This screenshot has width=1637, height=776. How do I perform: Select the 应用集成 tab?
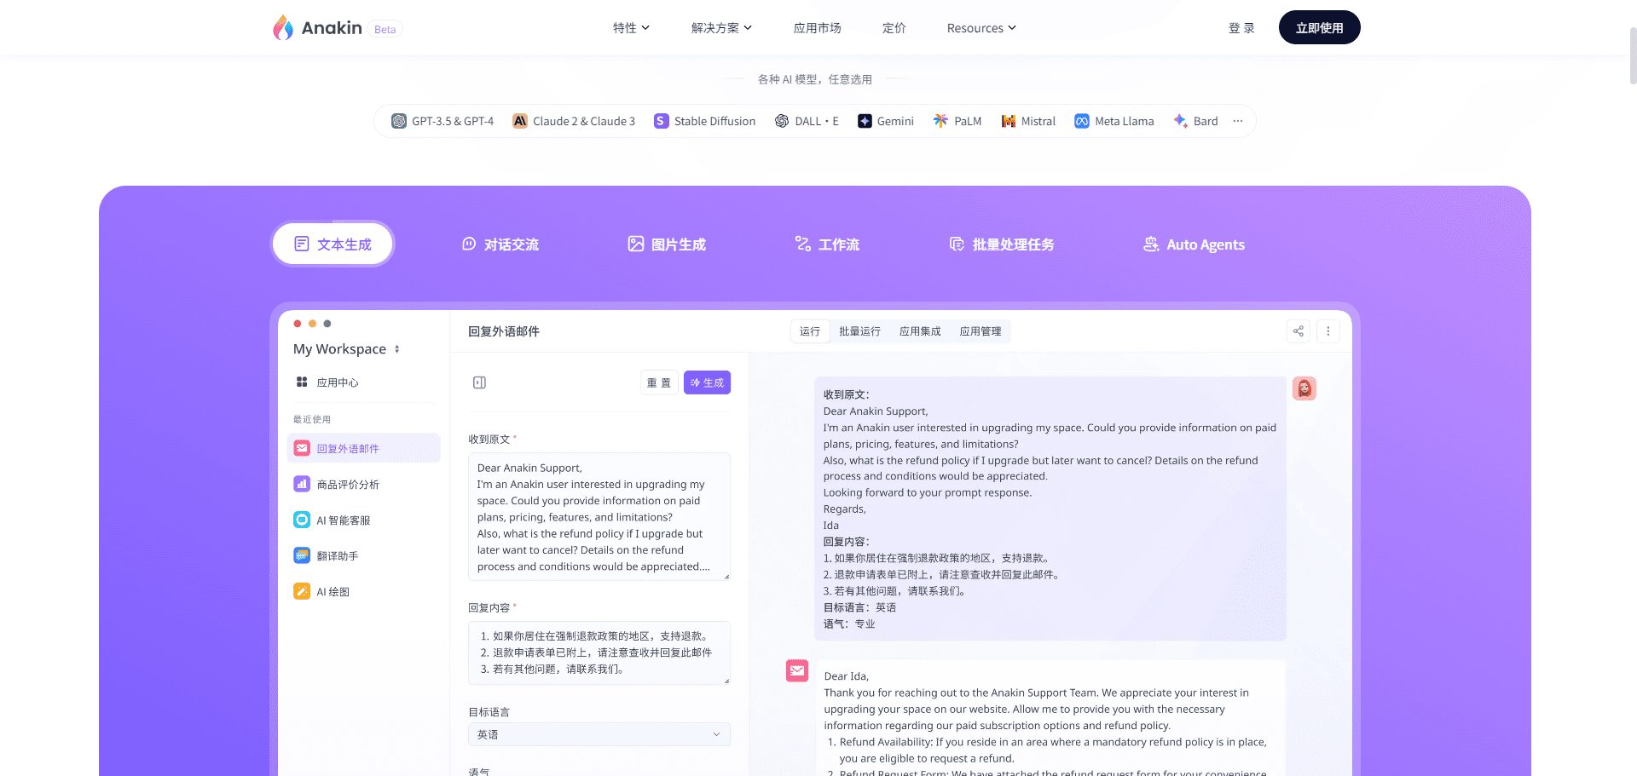pyautogui.click(x=920, y=331)
